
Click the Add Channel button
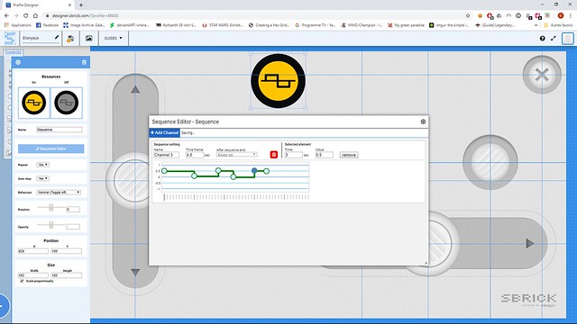(x=164, y=132)
